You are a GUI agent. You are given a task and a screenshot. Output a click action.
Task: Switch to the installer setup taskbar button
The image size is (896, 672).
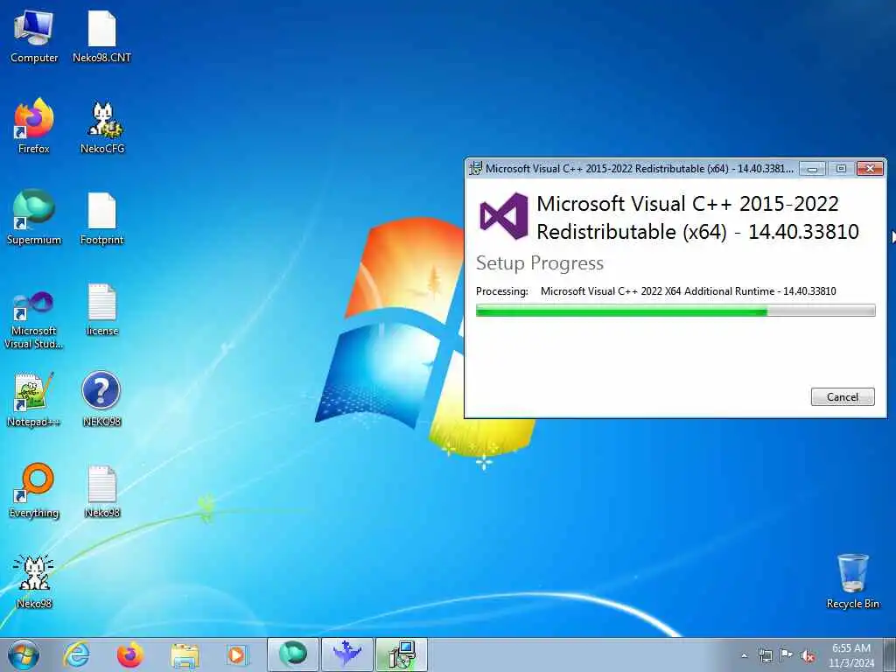401,654
